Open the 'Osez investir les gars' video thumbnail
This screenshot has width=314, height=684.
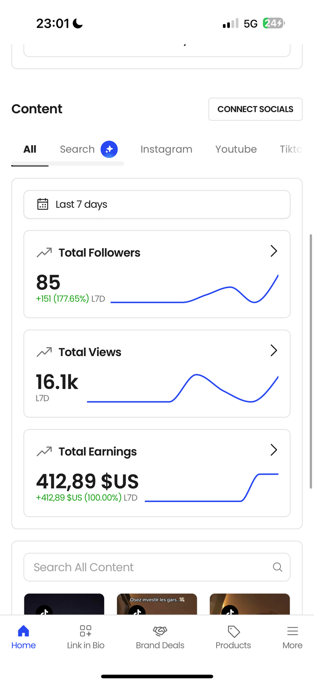coord(157,604)
